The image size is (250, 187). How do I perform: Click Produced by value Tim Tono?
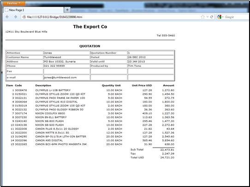134,66
